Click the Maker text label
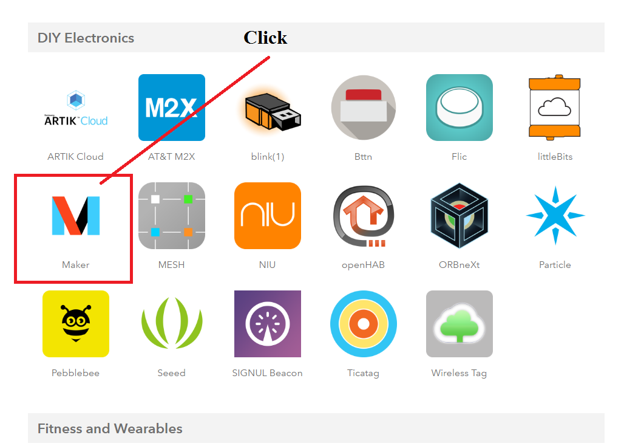Viewport: 624px width, 446px height. [76, 265]
